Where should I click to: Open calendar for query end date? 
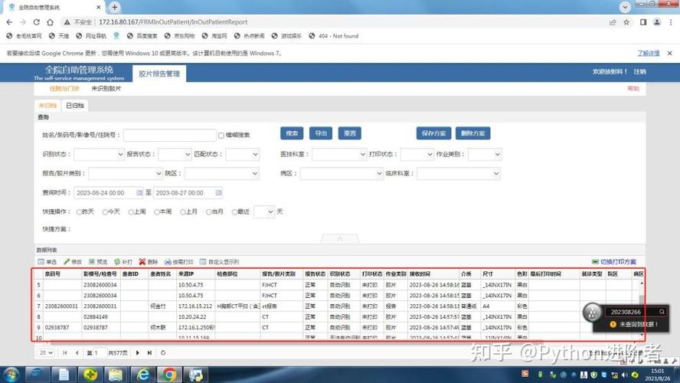218,192
